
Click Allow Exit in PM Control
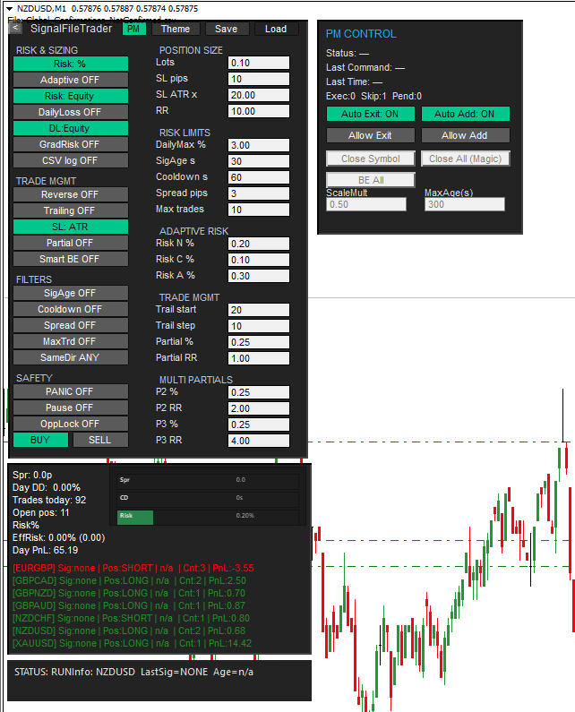pyautogui.click(x=371, y=135)
